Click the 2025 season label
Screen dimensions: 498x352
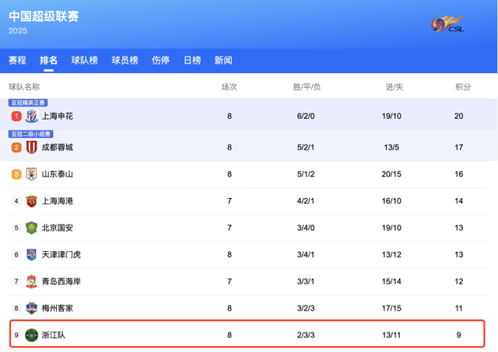(18, 31)
